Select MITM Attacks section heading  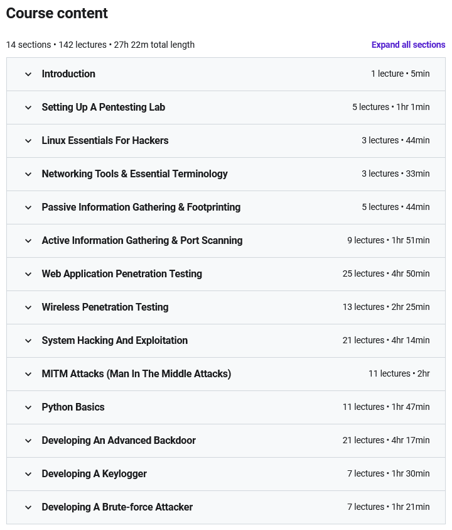click(x=136, y=374)
